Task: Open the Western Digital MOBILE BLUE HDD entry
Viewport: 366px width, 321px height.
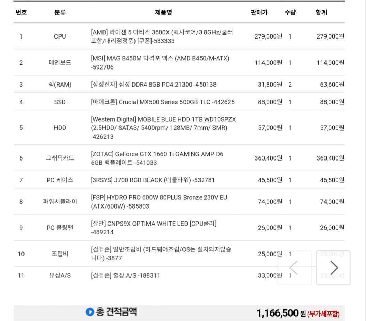Action: click(163, 128)
